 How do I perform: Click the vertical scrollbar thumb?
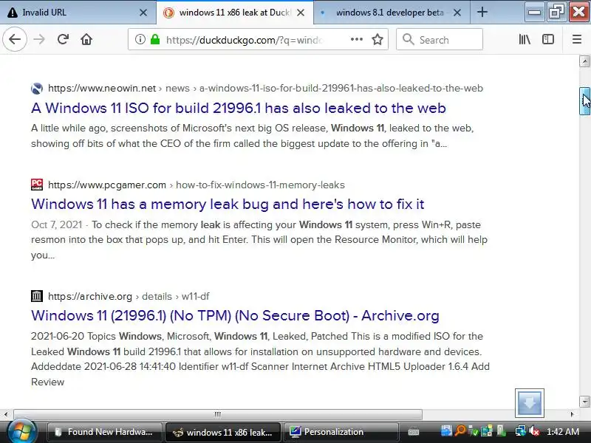[584, 100]
